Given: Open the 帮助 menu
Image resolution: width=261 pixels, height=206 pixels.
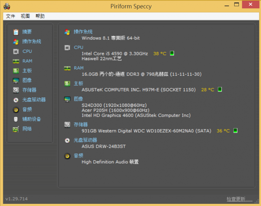Looking at the screenshot, I should click(40, 16).
